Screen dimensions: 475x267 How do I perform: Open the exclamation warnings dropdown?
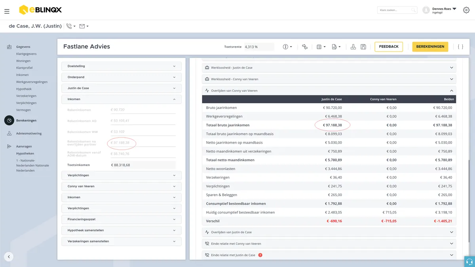pyautogui.click(x=287, y=47)
